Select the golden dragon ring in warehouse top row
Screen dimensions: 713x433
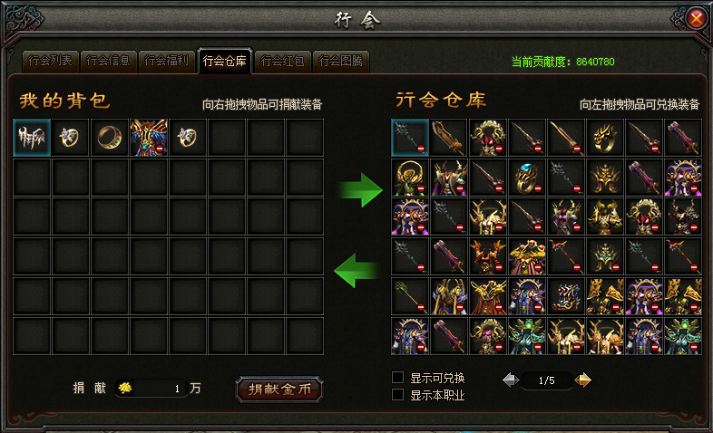(605, 138)
